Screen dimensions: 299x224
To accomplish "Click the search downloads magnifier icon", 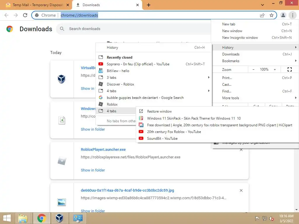I will tap(62, 29).
